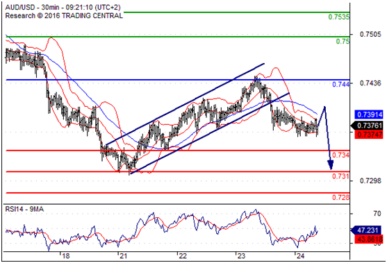Click the 0.7535 green resistance label
The image size is (387, 263).
click(x=338, y=17)
